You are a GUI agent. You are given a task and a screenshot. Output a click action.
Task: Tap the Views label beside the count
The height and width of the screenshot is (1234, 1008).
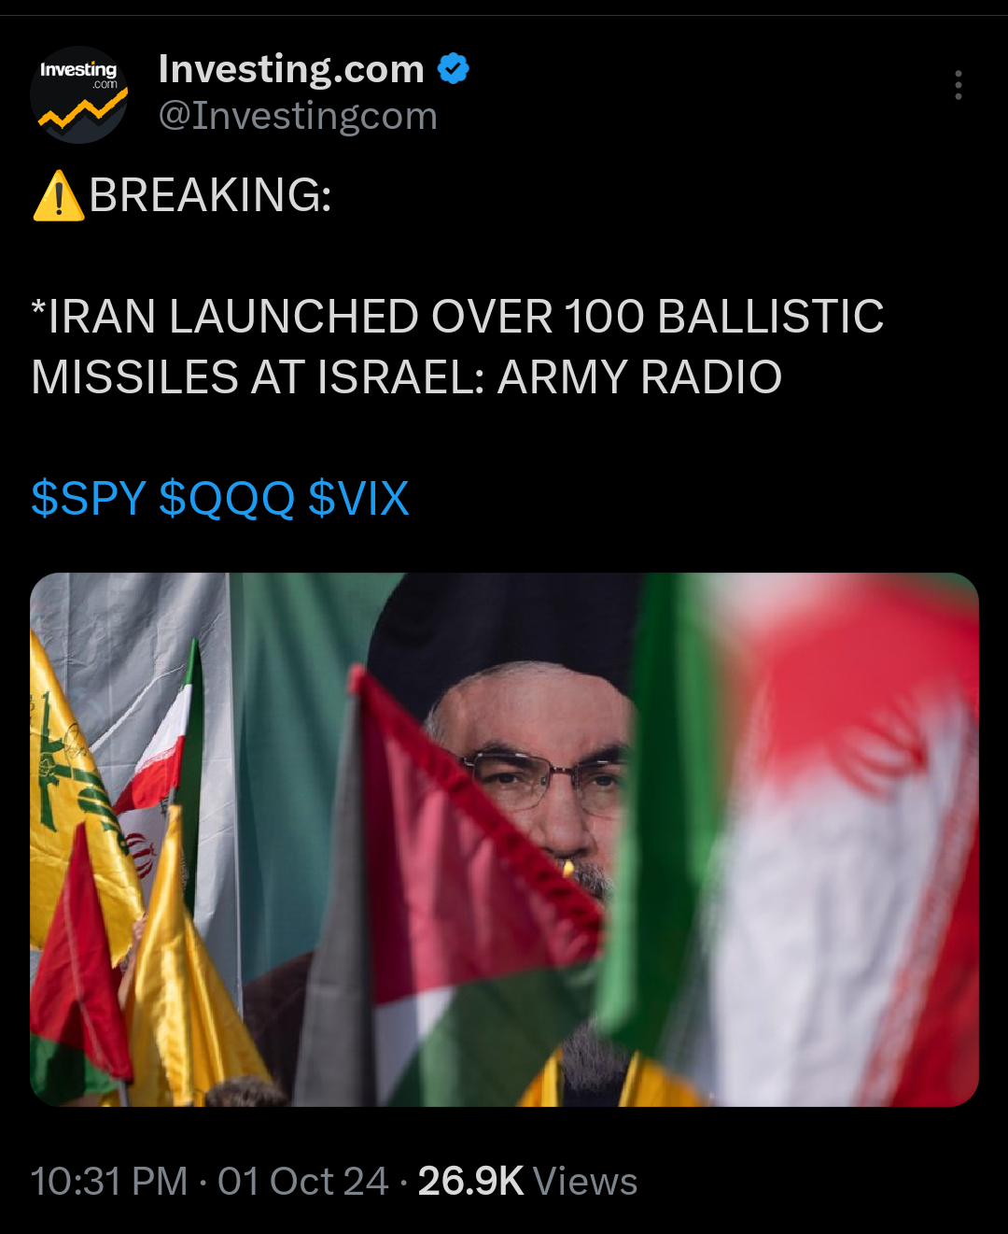click(585, 1182)
